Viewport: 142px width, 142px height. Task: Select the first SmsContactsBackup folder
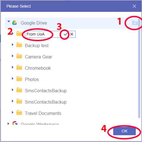[x=46, y=91]
